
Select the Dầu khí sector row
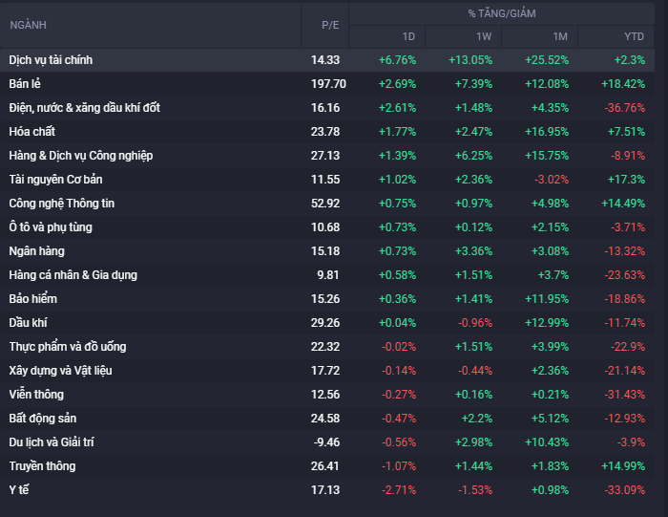pyautogui.click(x=28, y=323)
